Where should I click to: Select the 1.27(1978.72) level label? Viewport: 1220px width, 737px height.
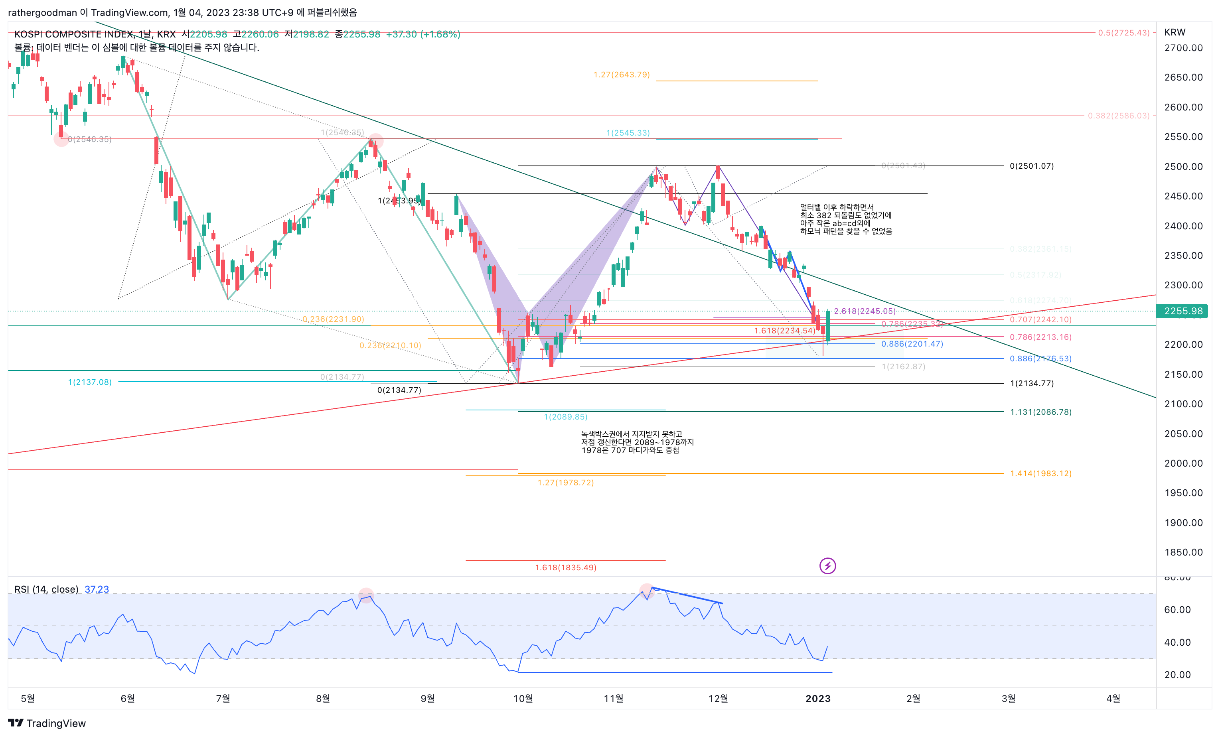565,483
